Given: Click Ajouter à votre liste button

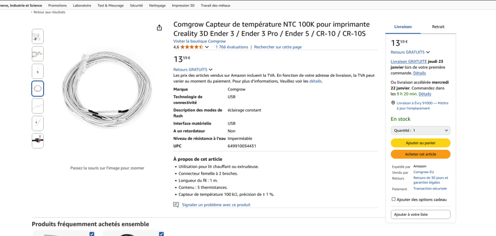Looking at the screenshot, I should point(420,215).
